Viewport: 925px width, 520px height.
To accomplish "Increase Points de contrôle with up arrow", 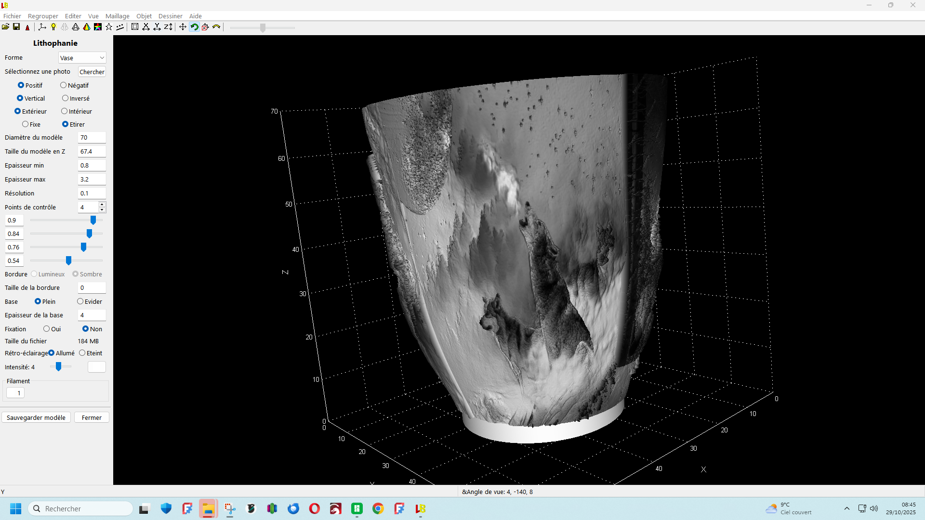I will click(x=102, y=205).
